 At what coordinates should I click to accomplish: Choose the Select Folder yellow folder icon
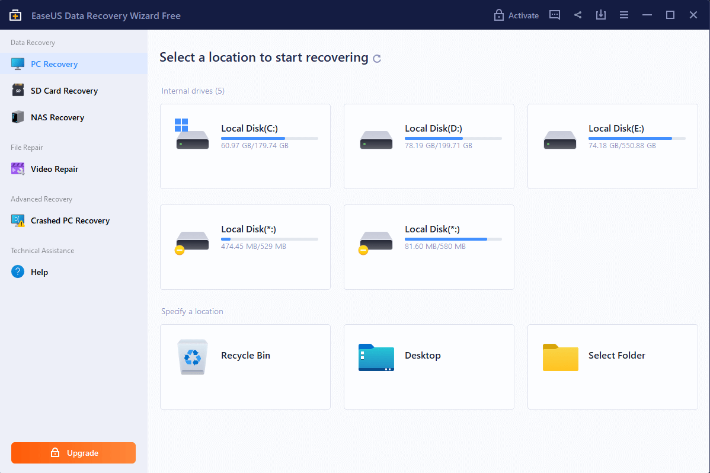560,357
